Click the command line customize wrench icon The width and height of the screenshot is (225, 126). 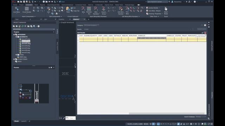click(x=64, y=118)
